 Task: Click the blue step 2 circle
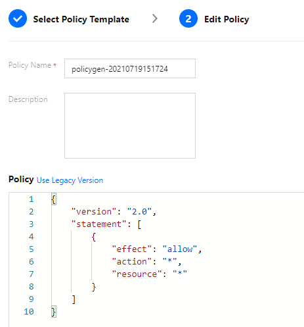click(188, 18)
